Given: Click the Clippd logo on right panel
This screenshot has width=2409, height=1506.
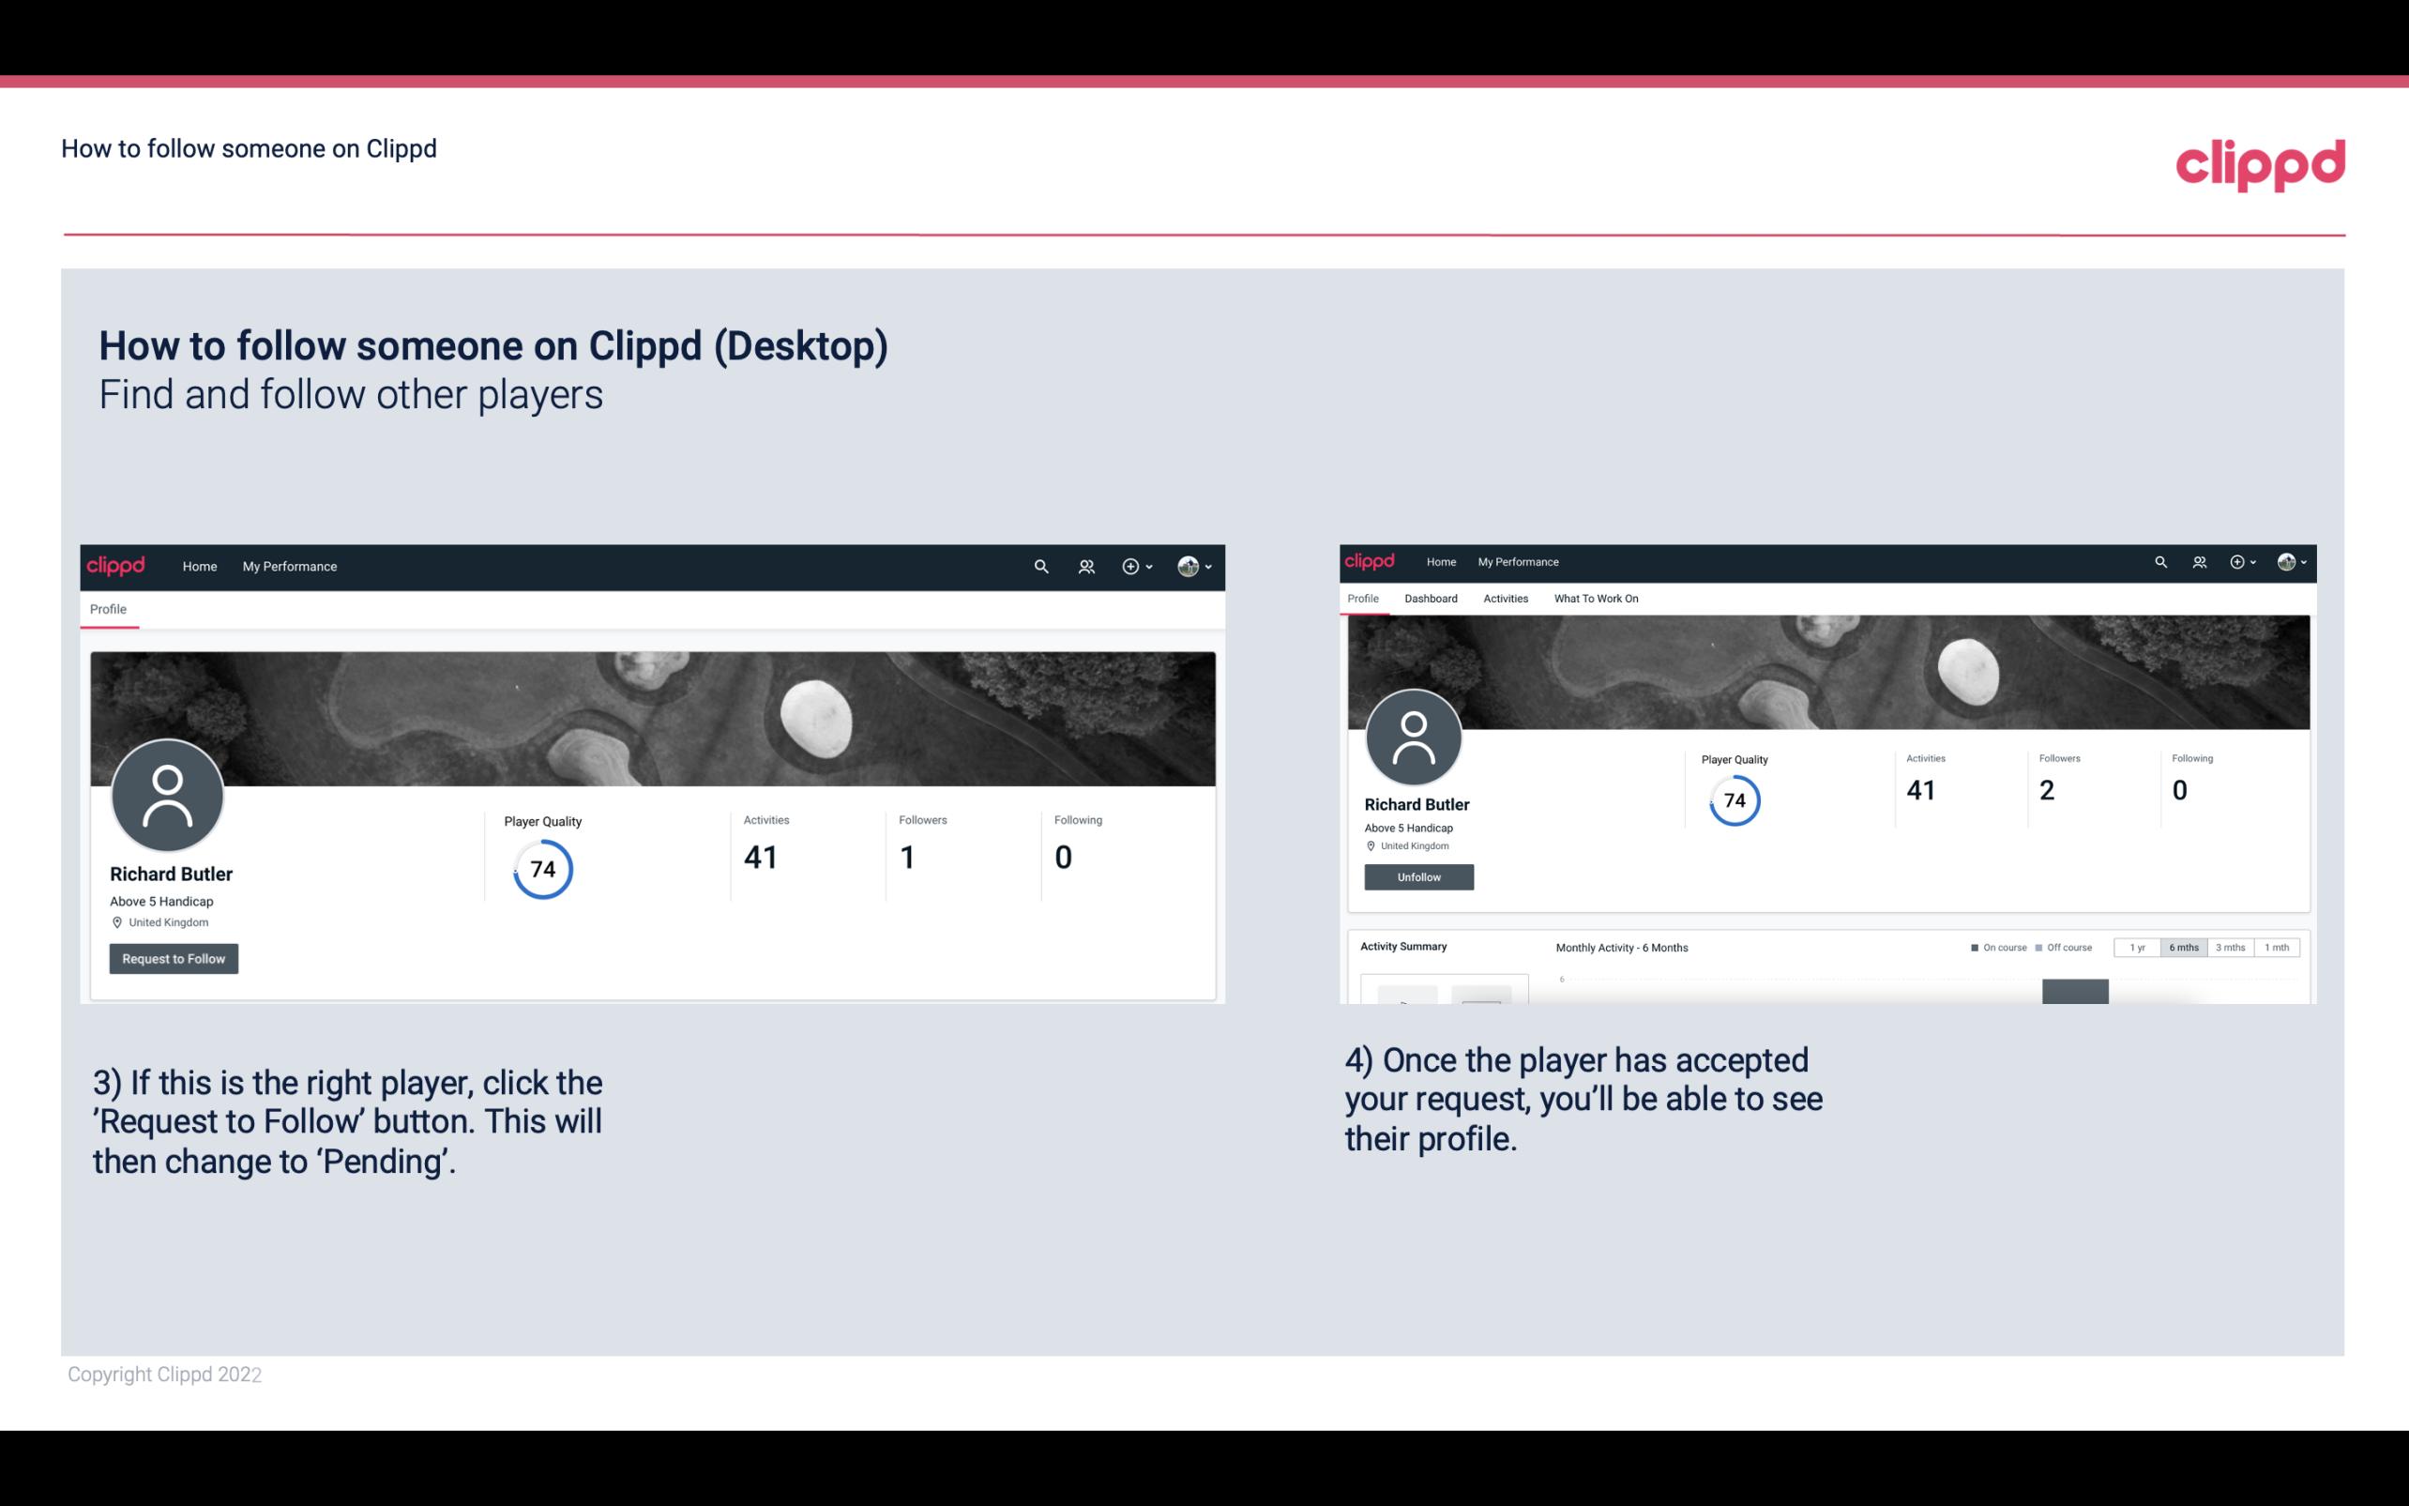Looking at the screenshot, I should coord(1373,560).
